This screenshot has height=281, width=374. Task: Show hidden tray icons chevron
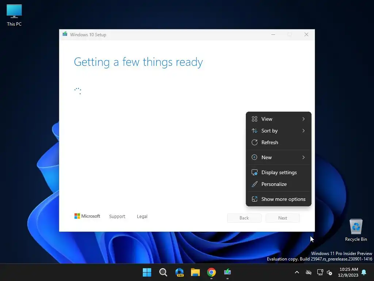coord(297,272)
